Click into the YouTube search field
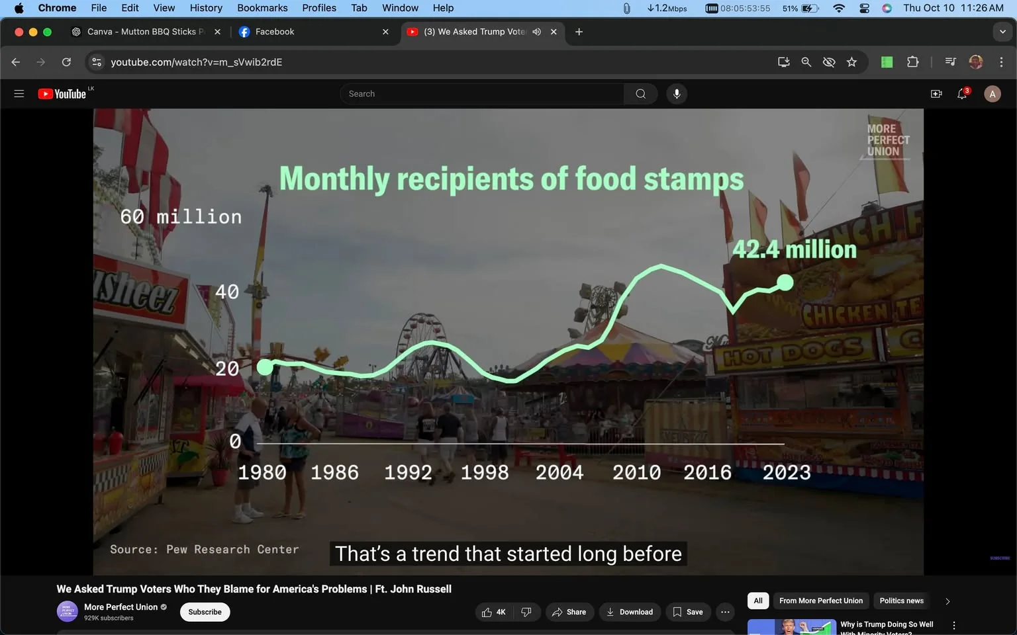Image resolution: width=1017 pixels, height=635 pixels. 482,94
